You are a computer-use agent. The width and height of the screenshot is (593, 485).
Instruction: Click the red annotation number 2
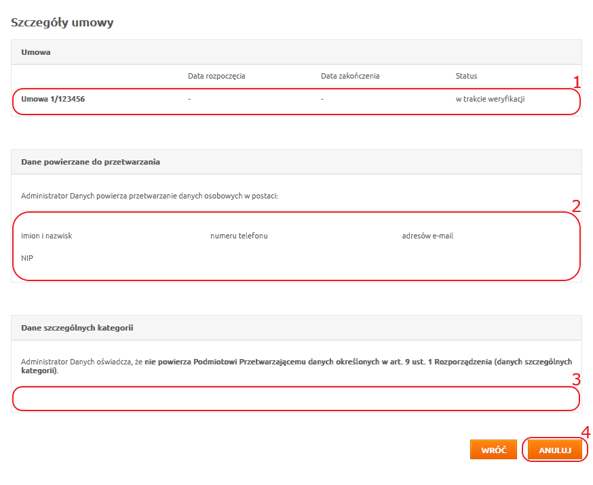tap(576, 206)
